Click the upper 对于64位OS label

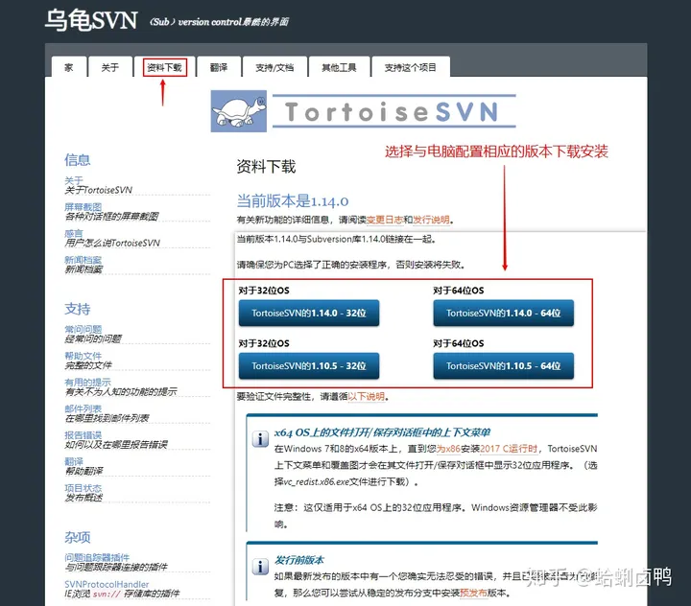tap(459, 291)
